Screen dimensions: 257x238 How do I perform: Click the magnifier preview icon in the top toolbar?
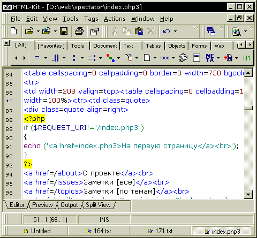click(x=237, y=32)
